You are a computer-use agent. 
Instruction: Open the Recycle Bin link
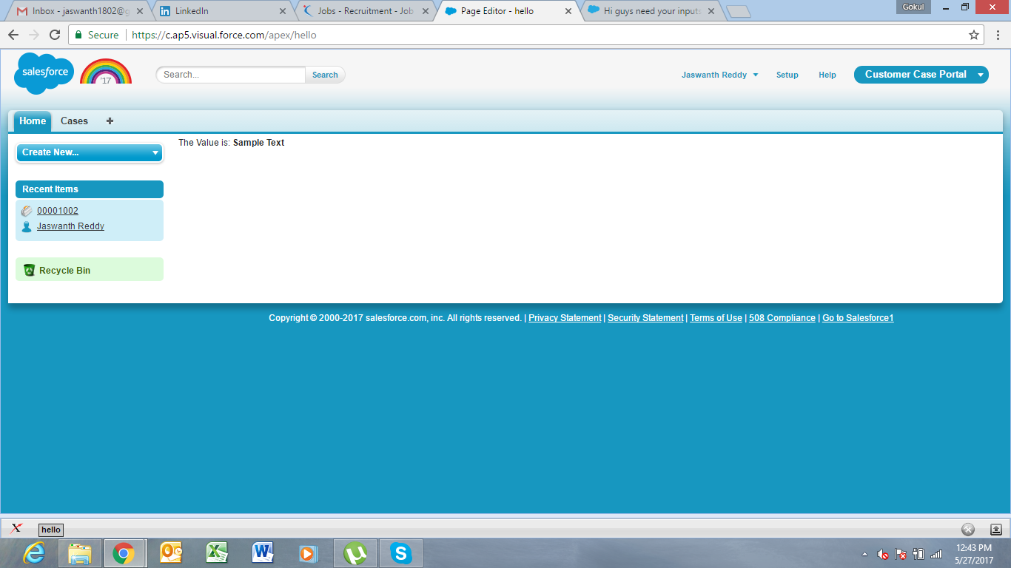(64, 271)
